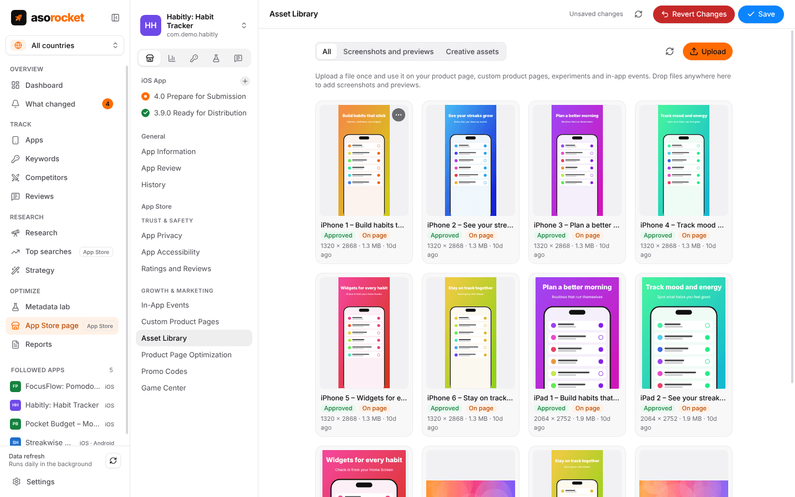Switch to Creative assets tab
This screenshot has width=795, height=497.
472,51
